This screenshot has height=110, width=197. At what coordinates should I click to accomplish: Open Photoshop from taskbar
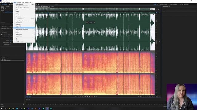(x=32, y=108)
